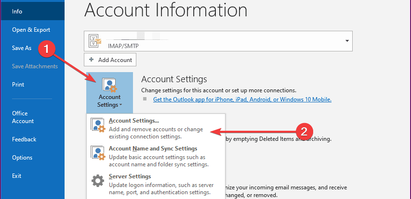Image resolution: width=411 pixels, height=199 pixels.
Task: Open Get the Outlook app link
Action: pos(242,99)
